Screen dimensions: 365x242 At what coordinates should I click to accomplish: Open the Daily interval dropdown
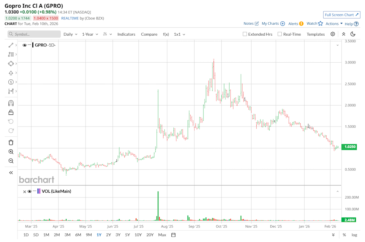(x=70, y=34)
